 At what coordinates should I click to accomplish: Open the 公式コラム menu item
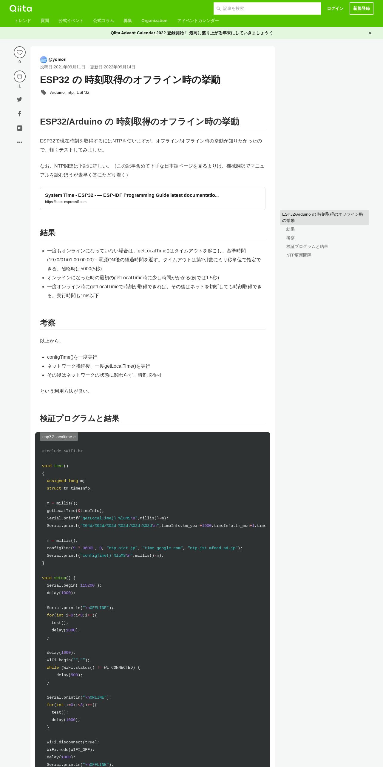pos(104,21)
